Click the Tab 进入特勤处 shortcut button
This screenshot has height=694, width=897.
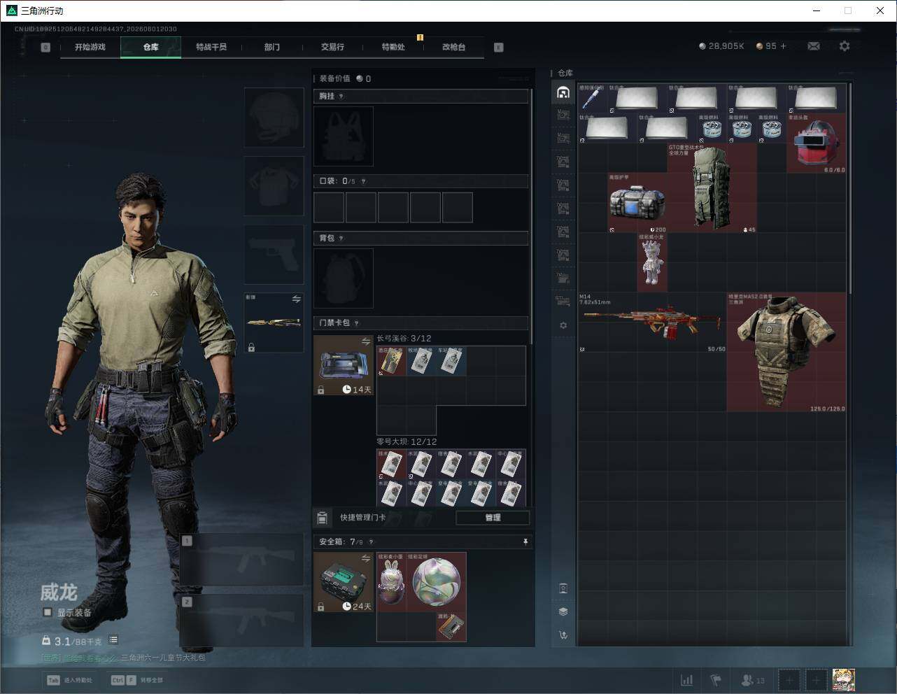(69, 680)
